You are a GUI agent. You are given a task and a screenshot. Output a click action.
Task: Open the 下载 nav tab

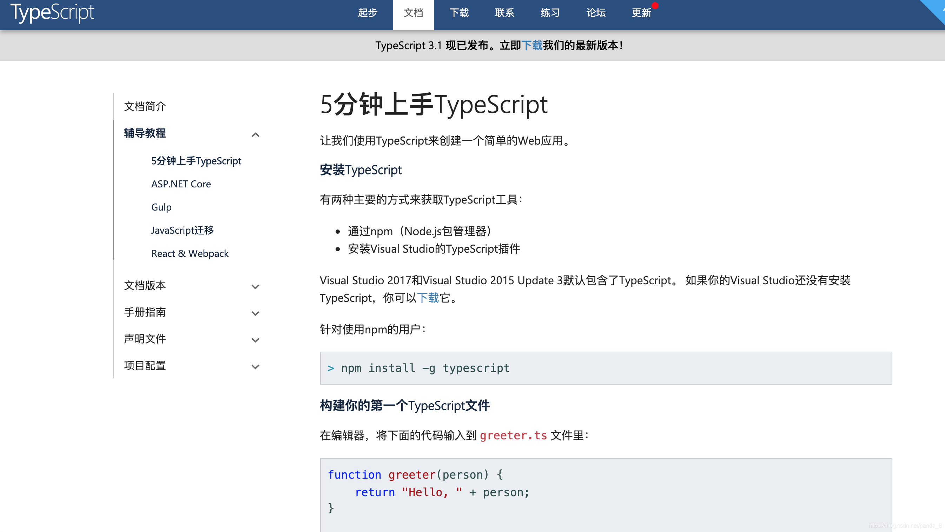459,13
